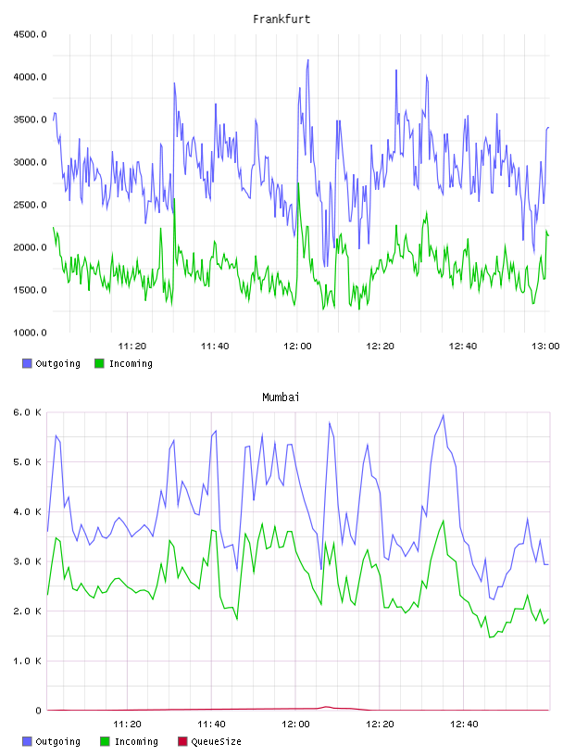Click the 0 y-axis label in Mumbai
The image size is (563, 756).
click(38, 711)
